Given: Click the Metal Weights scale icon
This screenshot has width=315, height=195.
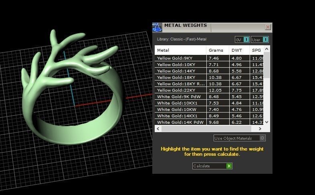Looking at the screenshot, I should coord(157,28).
